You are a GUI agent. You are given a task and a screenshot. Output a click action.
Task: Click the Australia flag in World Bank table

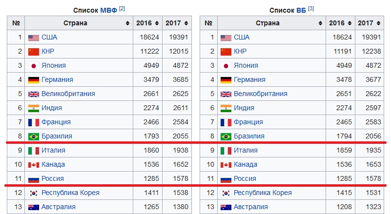(x=226, y=207)
